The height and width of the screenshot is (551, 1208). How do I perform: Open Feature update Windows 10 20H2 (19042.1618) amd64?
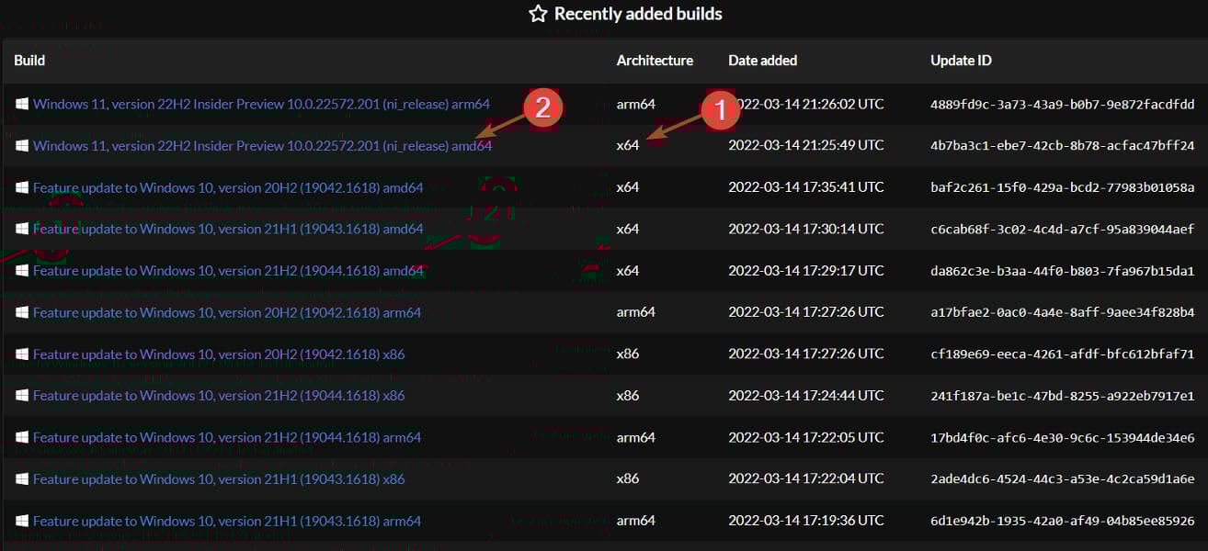(x=228, y=187)
